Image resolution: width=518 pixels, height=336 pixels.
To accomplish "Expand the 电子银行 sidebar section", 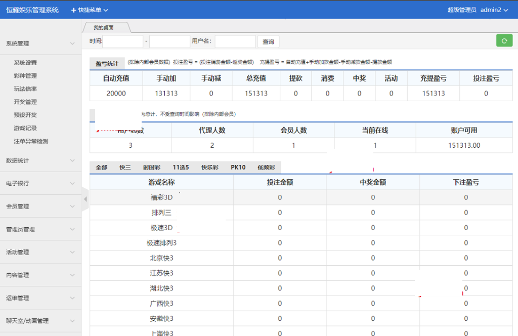I will click(40, 183).
